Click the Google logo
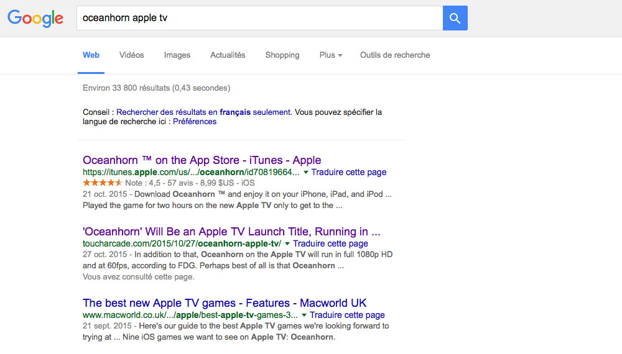Screen dimensions: 622x354 35,18
